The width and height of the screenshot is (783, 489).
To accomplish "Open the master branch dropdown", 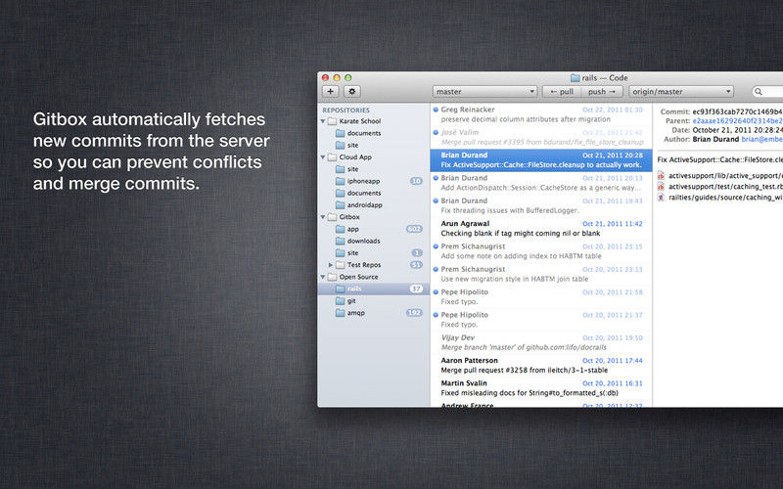I will (x=484, y=91).
